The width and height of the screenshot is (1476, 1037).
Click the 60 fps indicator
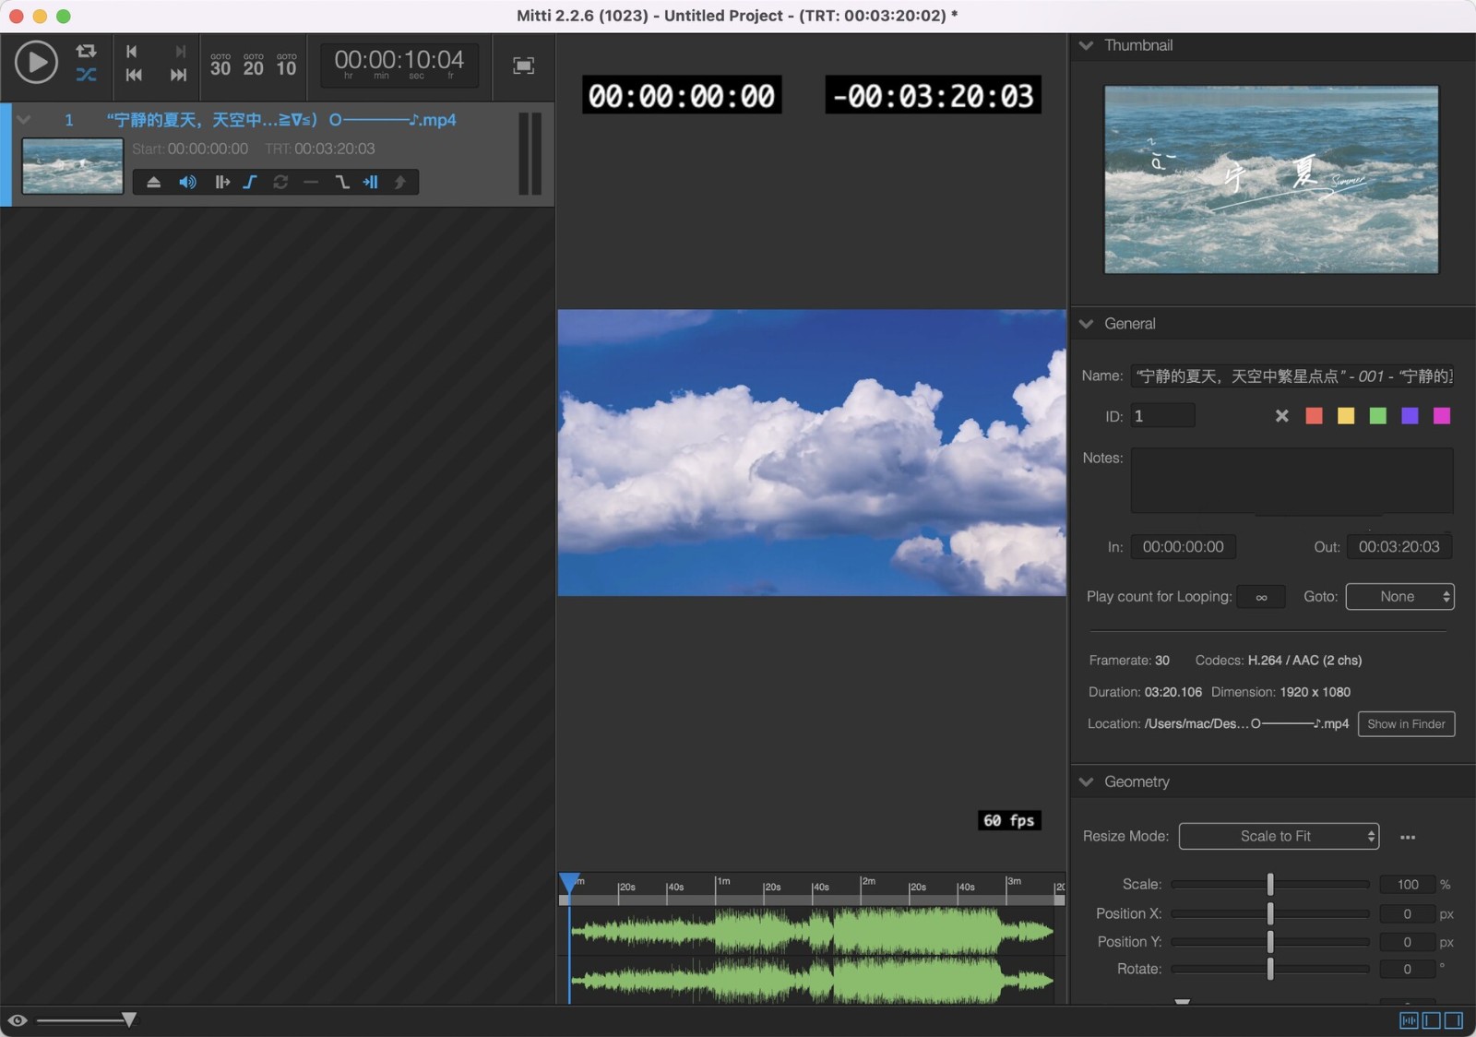[x=1009, y=820]
